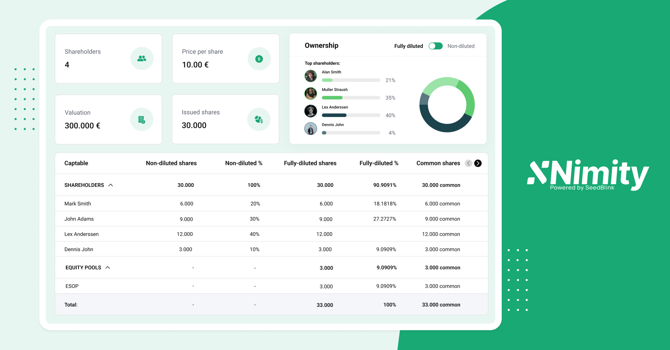Click the Price per share dollar icon
This screenshot has height=350, width=670.
[x=259, y=59]
